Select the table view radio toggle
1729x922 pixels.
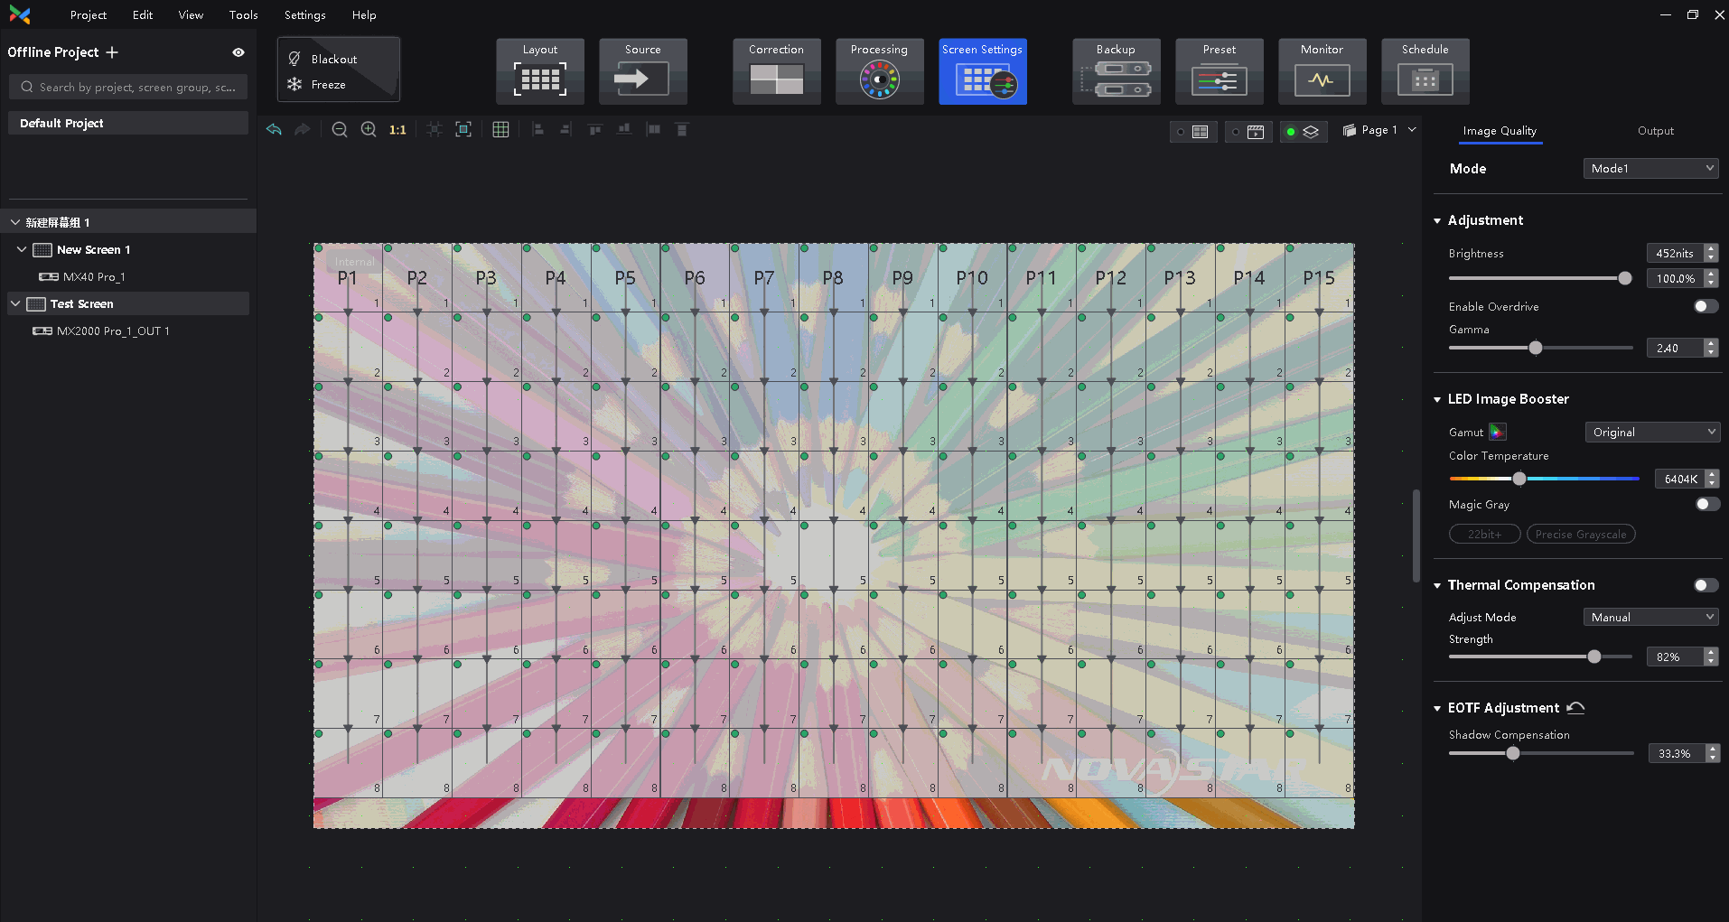click(1193, 132)
